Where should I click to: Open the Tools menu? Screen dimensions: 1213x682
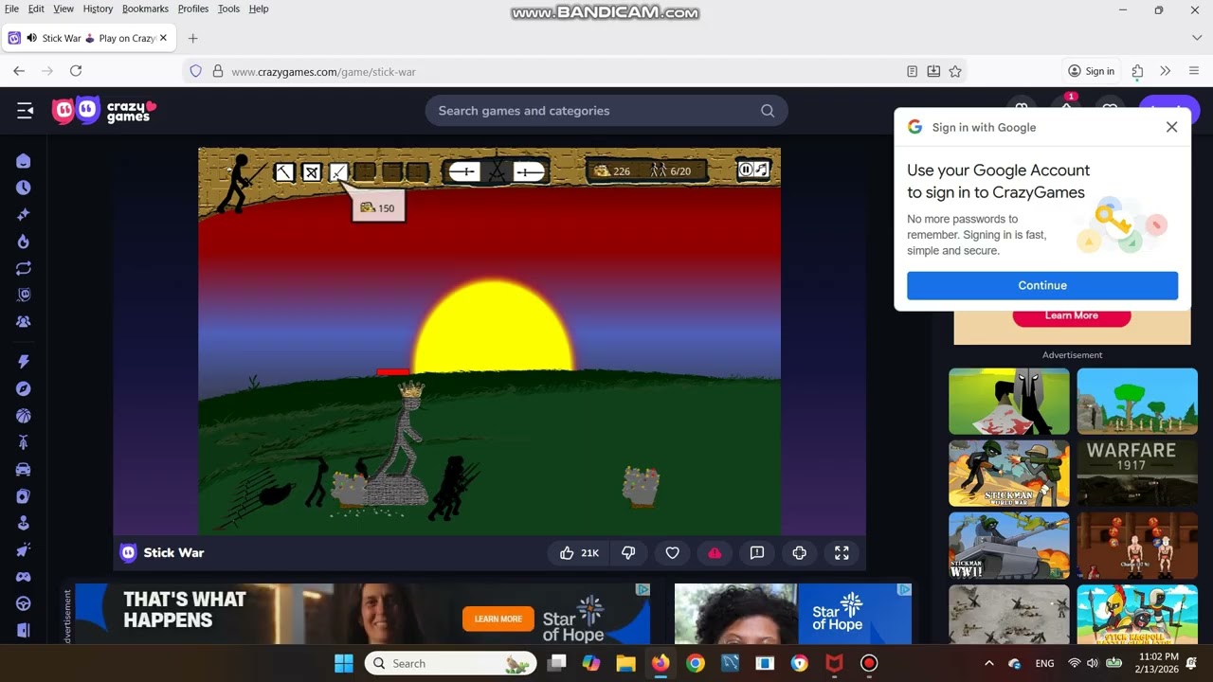(x=228, y=9)
